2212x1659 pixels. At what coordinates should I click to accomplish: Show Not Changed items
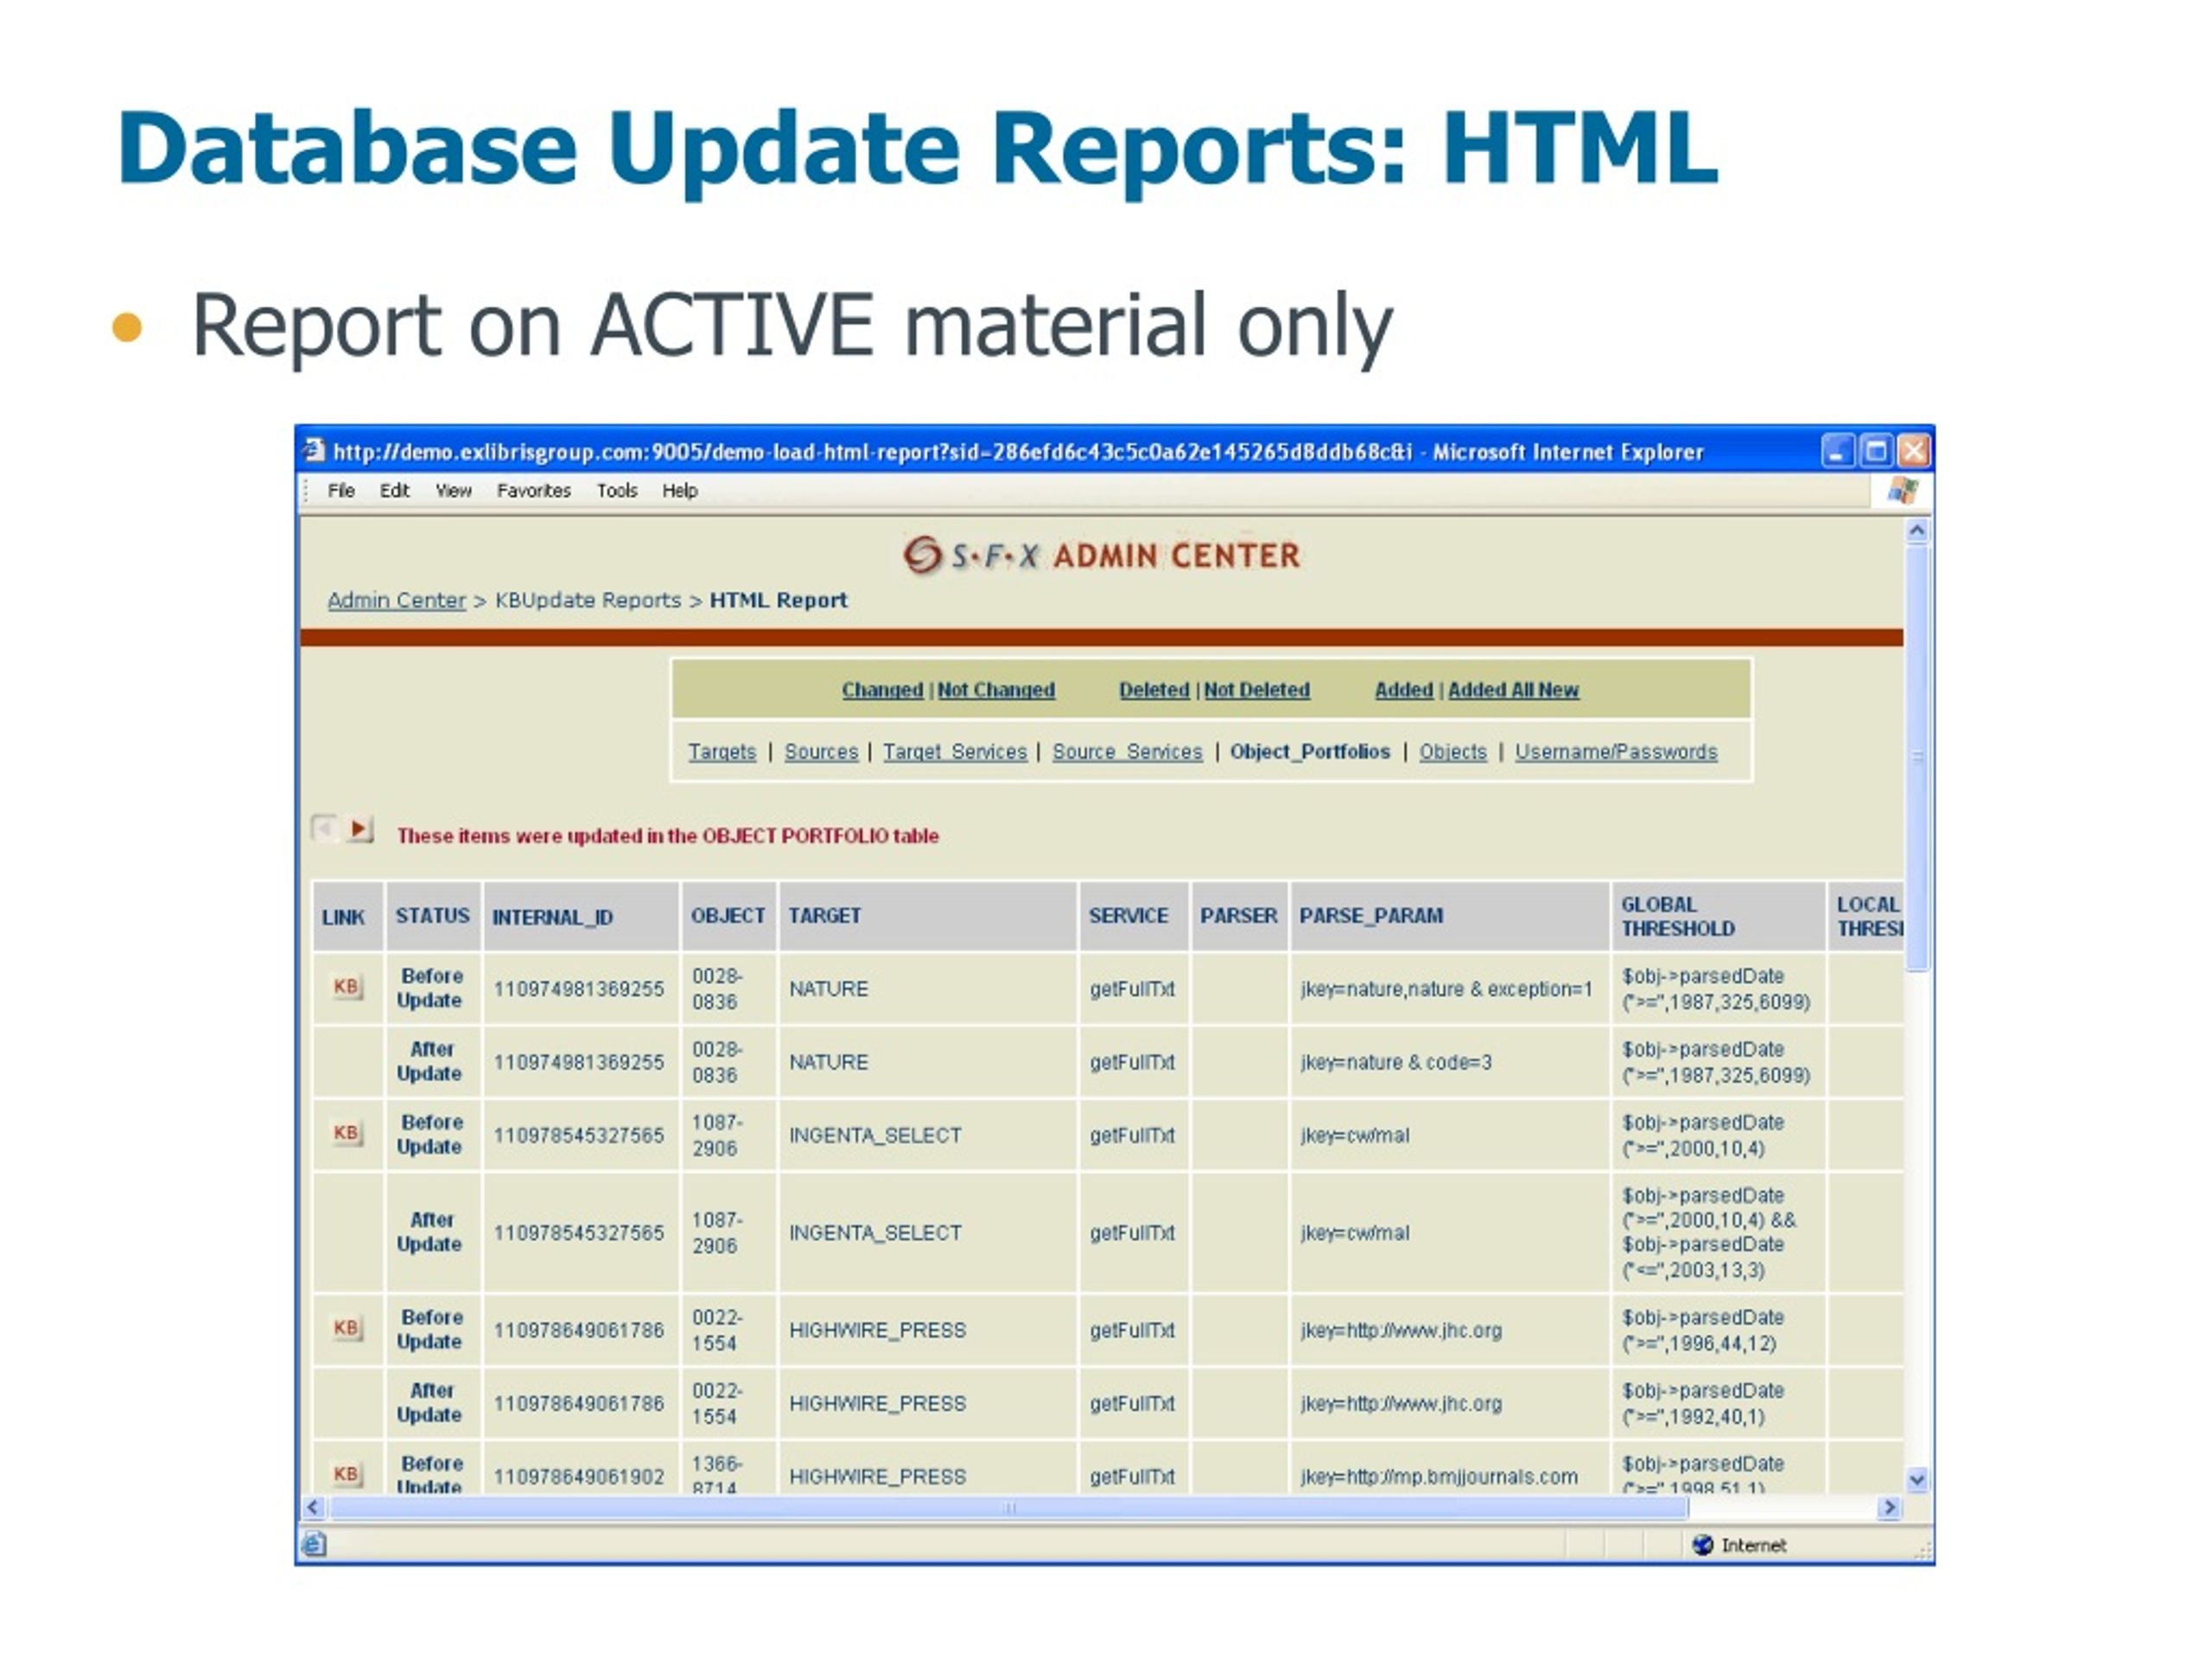pos(996,690)
